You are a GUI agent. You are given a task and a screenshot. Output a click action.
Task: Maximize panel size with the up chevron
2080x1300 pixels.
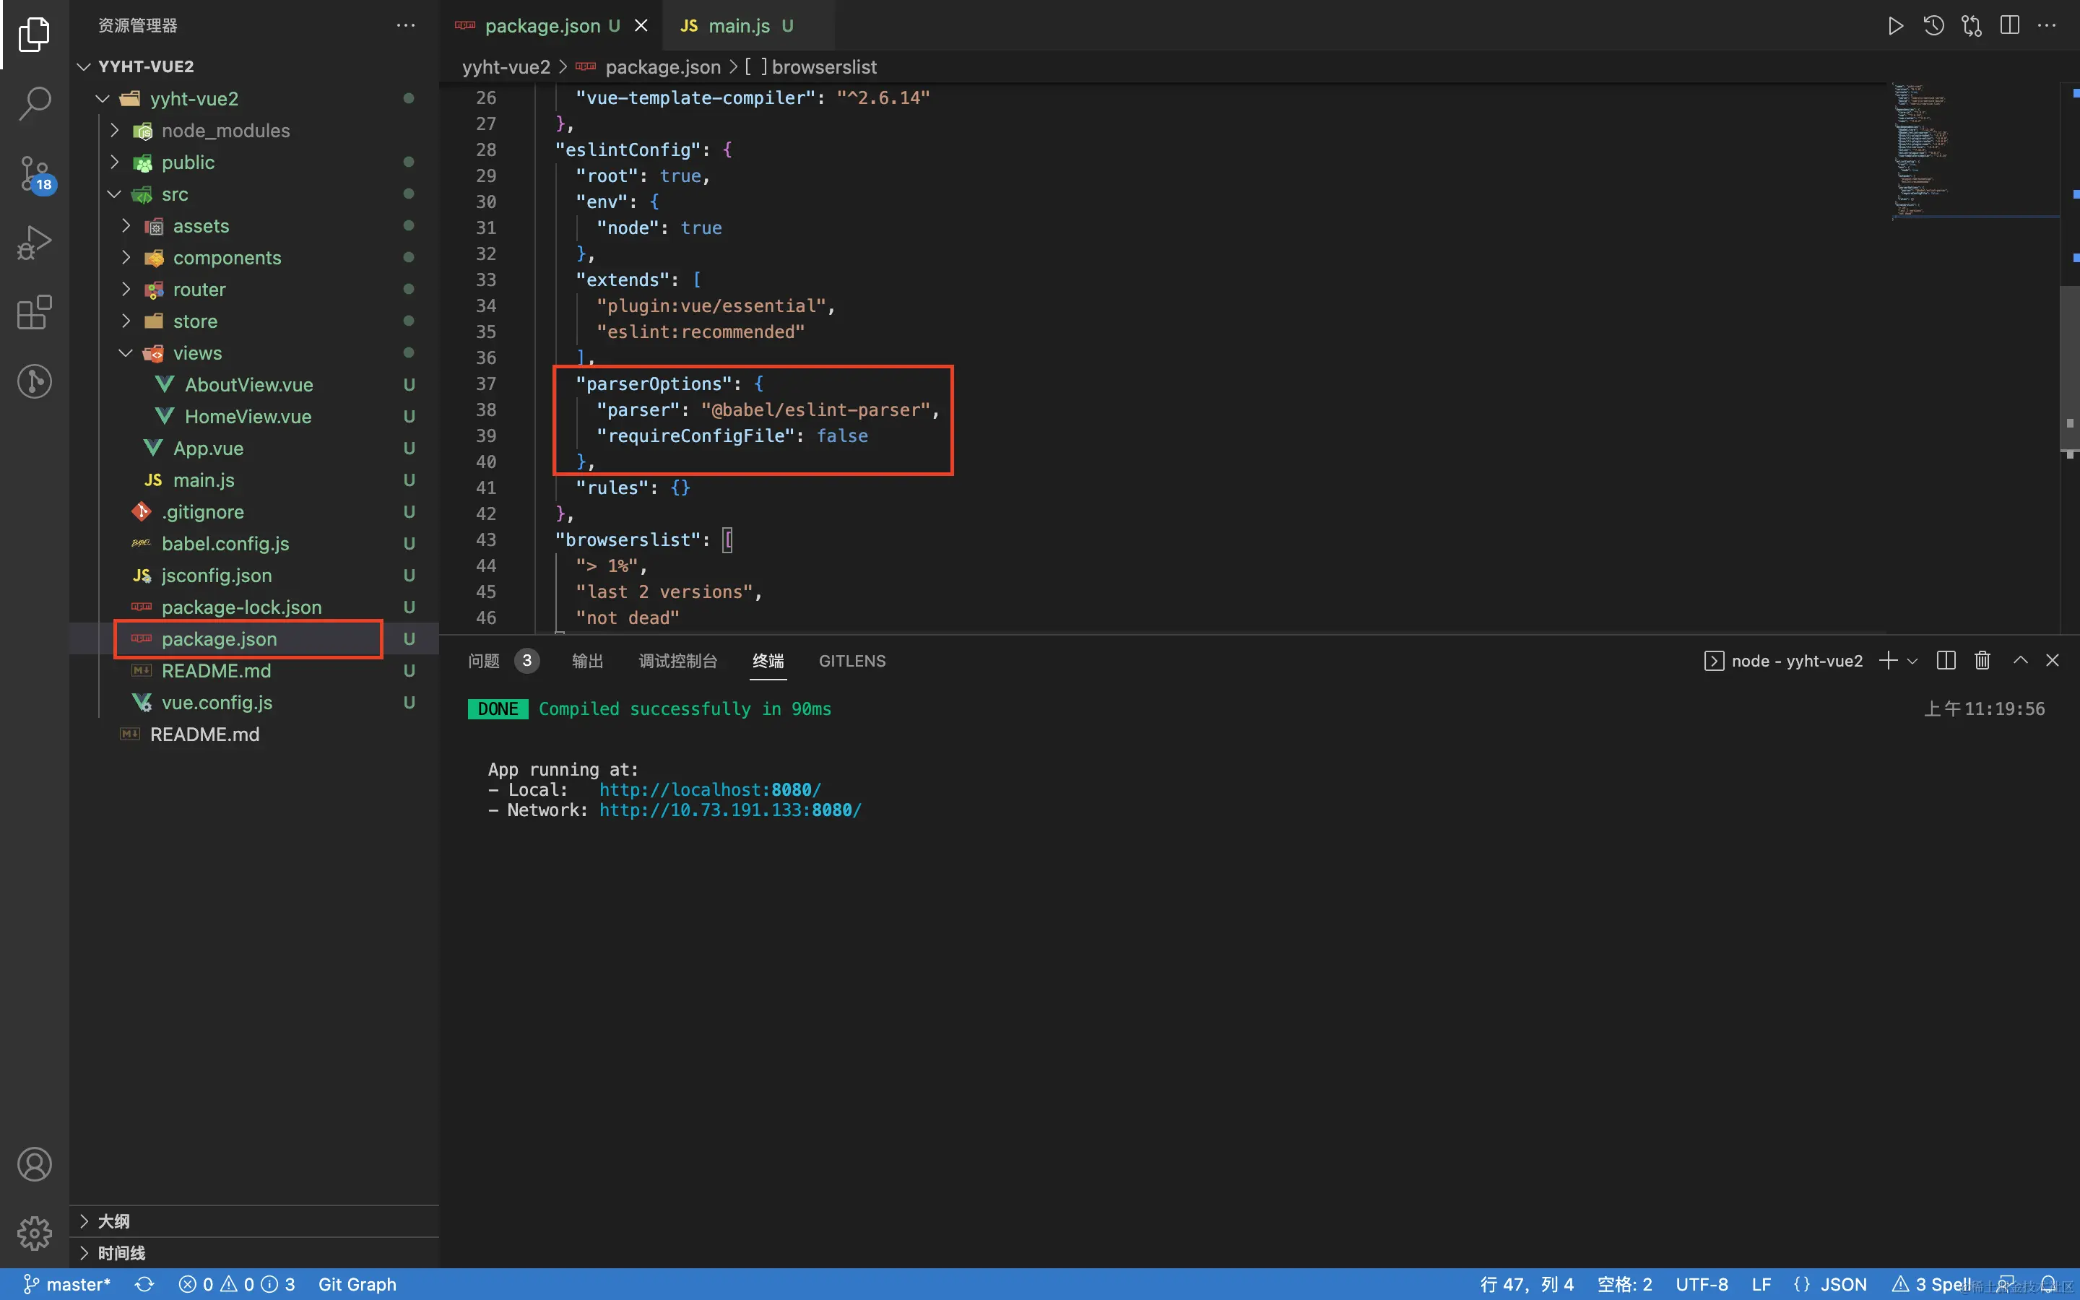tap(2020, 660)
